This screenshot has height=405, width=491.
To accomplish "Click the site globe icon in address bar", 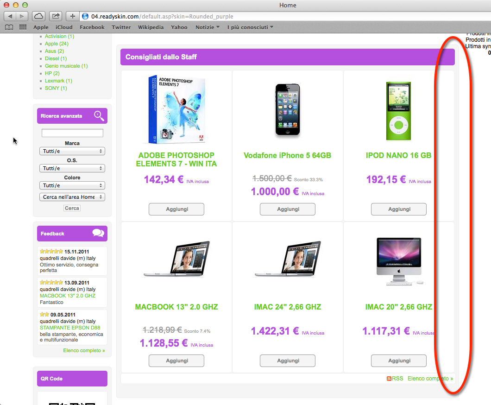I will 85,16.
